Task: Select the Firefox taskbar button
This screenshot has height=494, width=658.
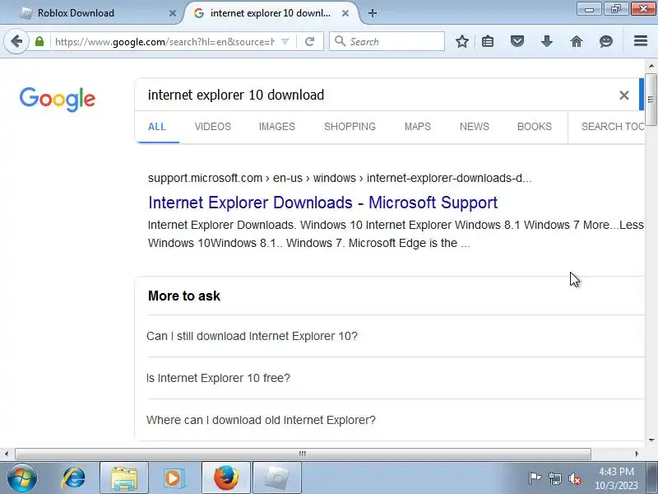Action: pos(226,478)
